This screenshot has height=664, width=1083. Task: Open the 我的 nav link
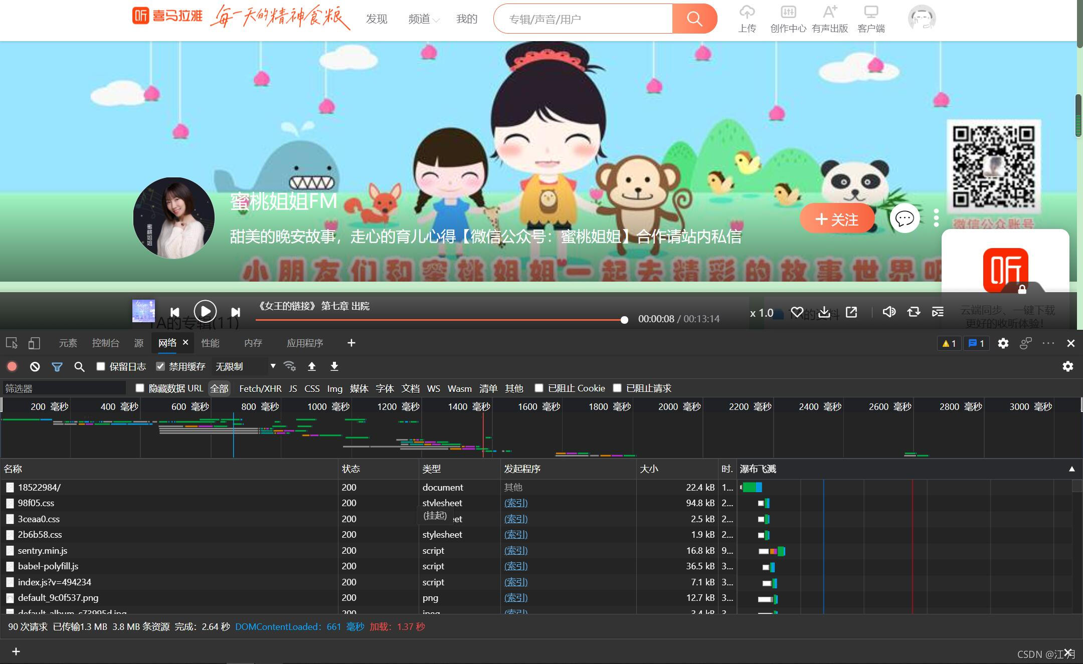pyautogui.click(x=467, y=19)
